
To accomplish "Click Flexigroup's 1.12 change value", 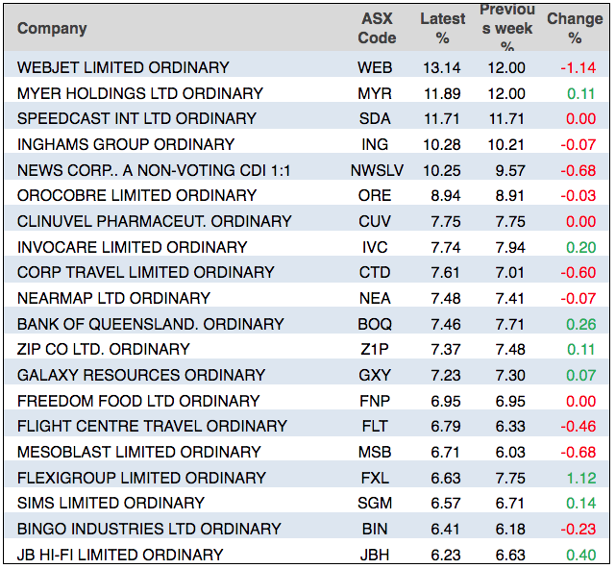I will [581, 478].
